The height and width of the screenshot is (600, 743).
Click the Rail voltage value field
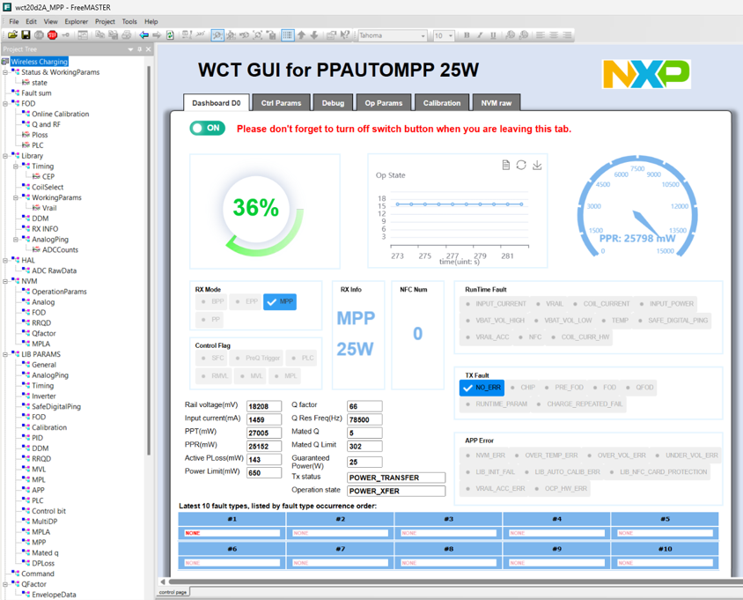pyautogui.click(x=264, y=406)
